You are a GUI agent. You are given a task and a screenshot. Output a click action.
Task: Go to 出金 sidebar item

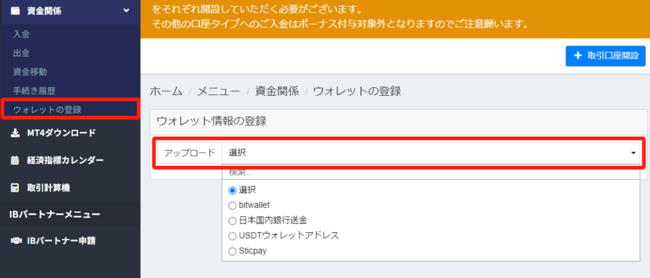(22, 53)
